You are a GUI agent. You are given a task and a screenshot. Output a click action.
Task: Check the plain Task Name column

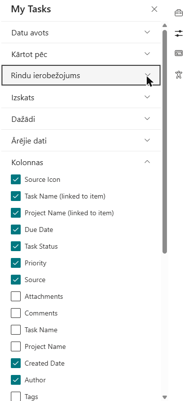point(16,330)
